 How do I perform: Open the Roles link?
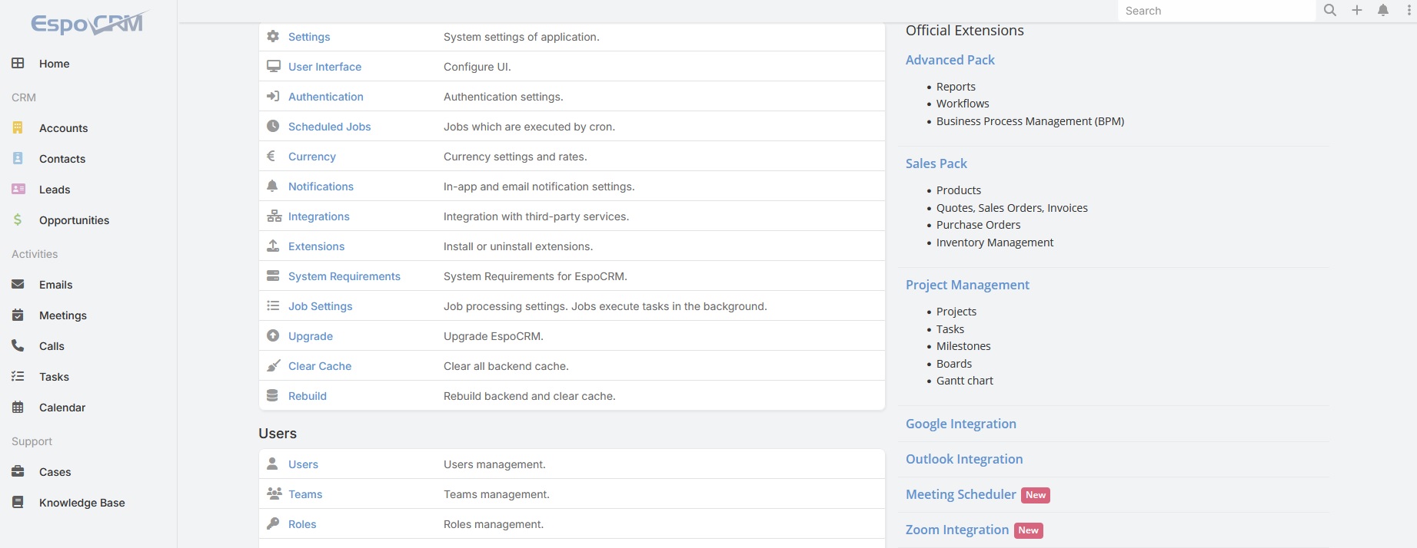302,524
